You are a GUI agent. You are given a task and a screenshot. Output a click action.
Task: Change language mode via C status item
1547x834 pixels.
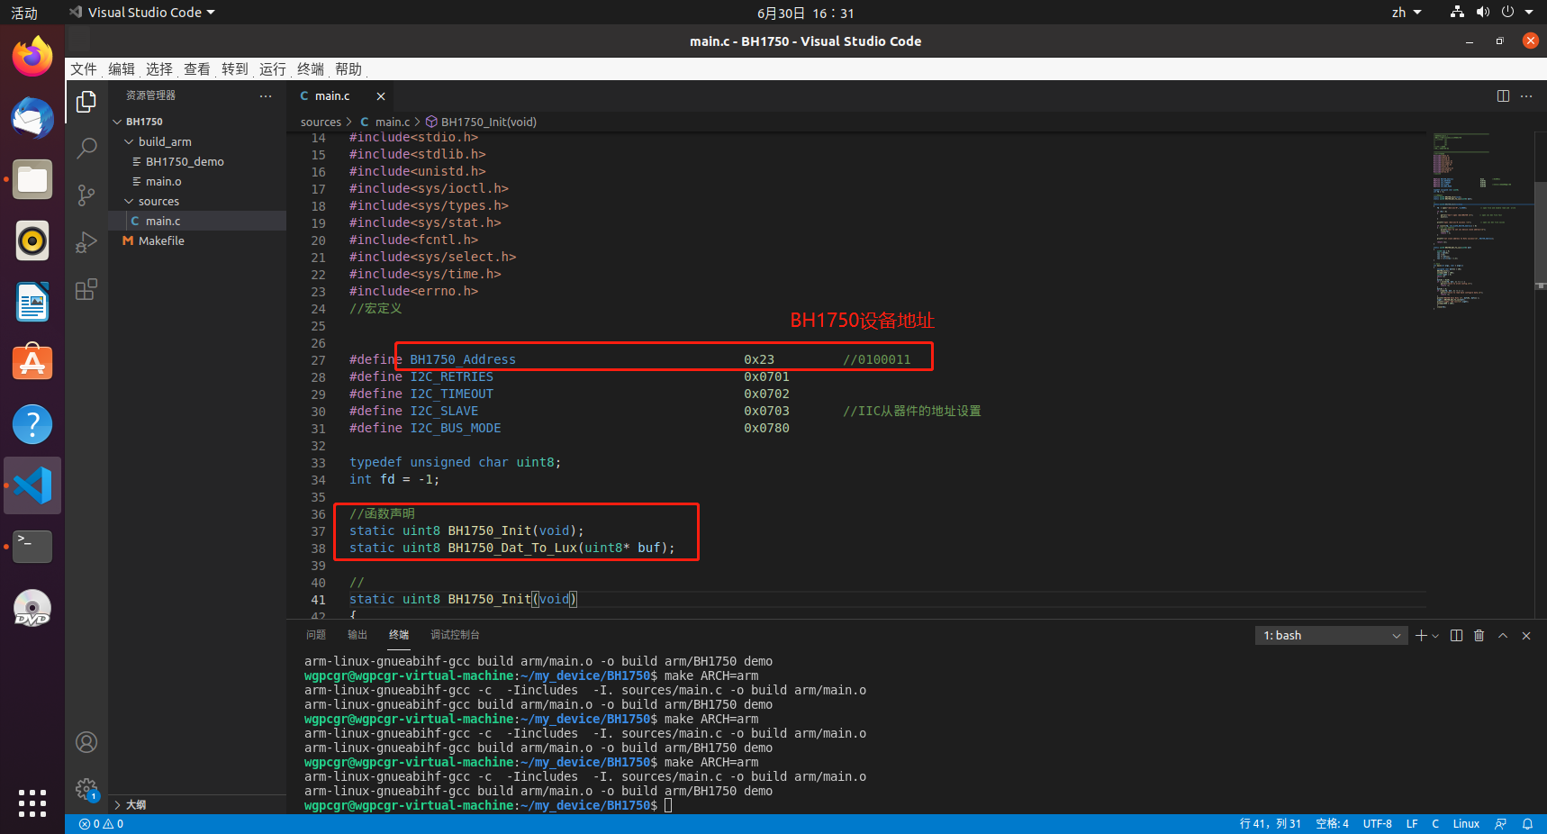1435,824
